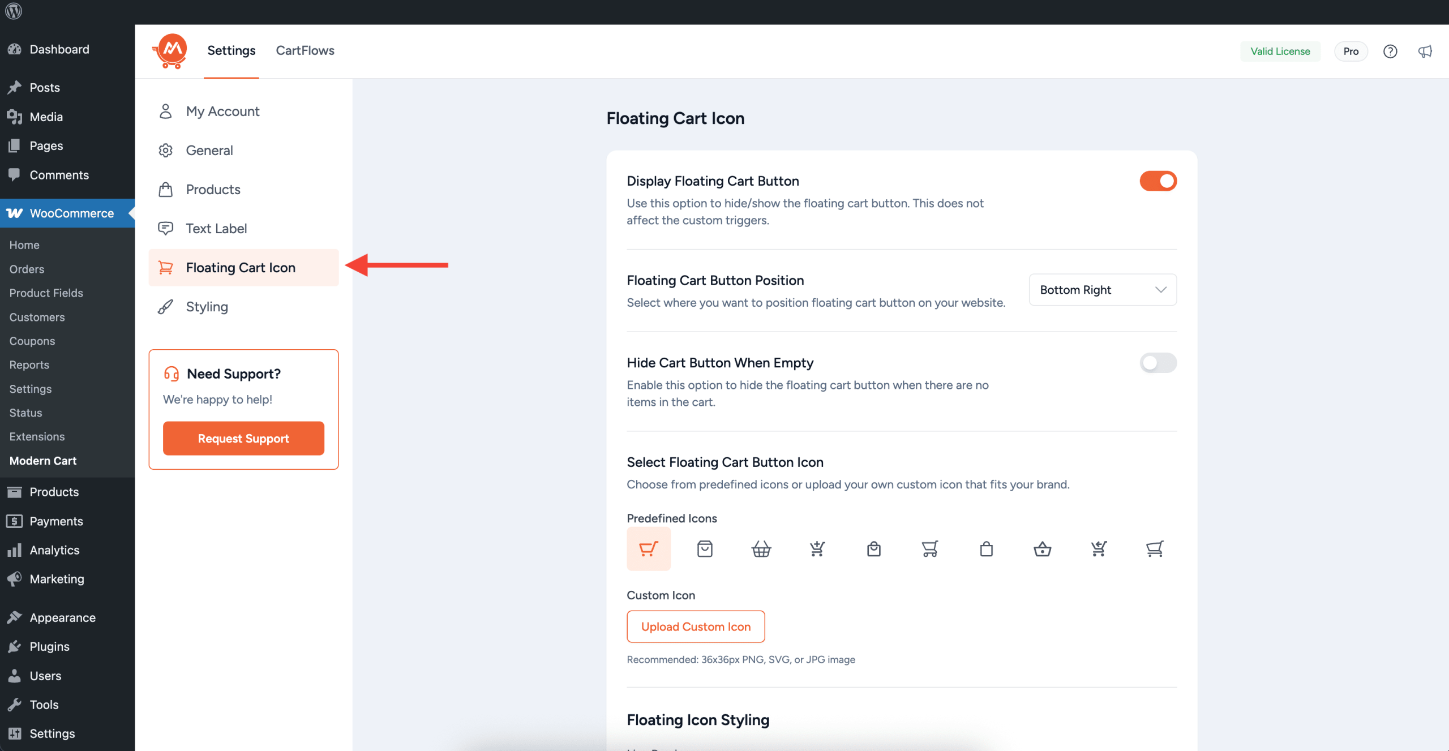Open the Styling settings section
The image size is (1449, 751).
click(243, 307)
